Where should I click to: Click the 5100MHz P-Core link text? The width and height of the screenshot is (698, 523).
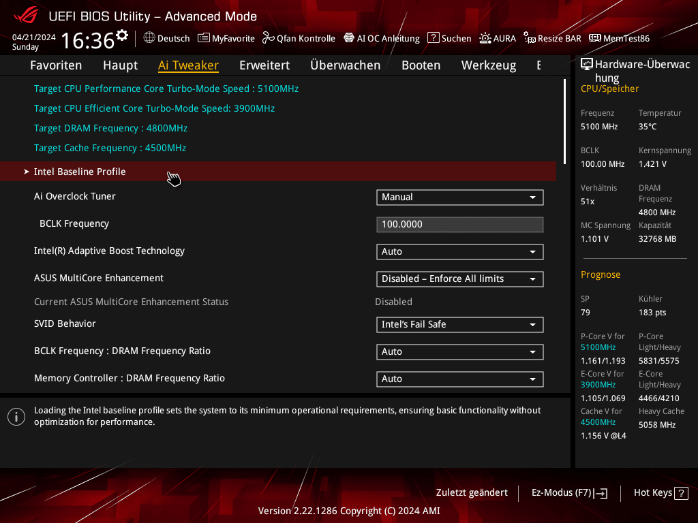(598, 347)
